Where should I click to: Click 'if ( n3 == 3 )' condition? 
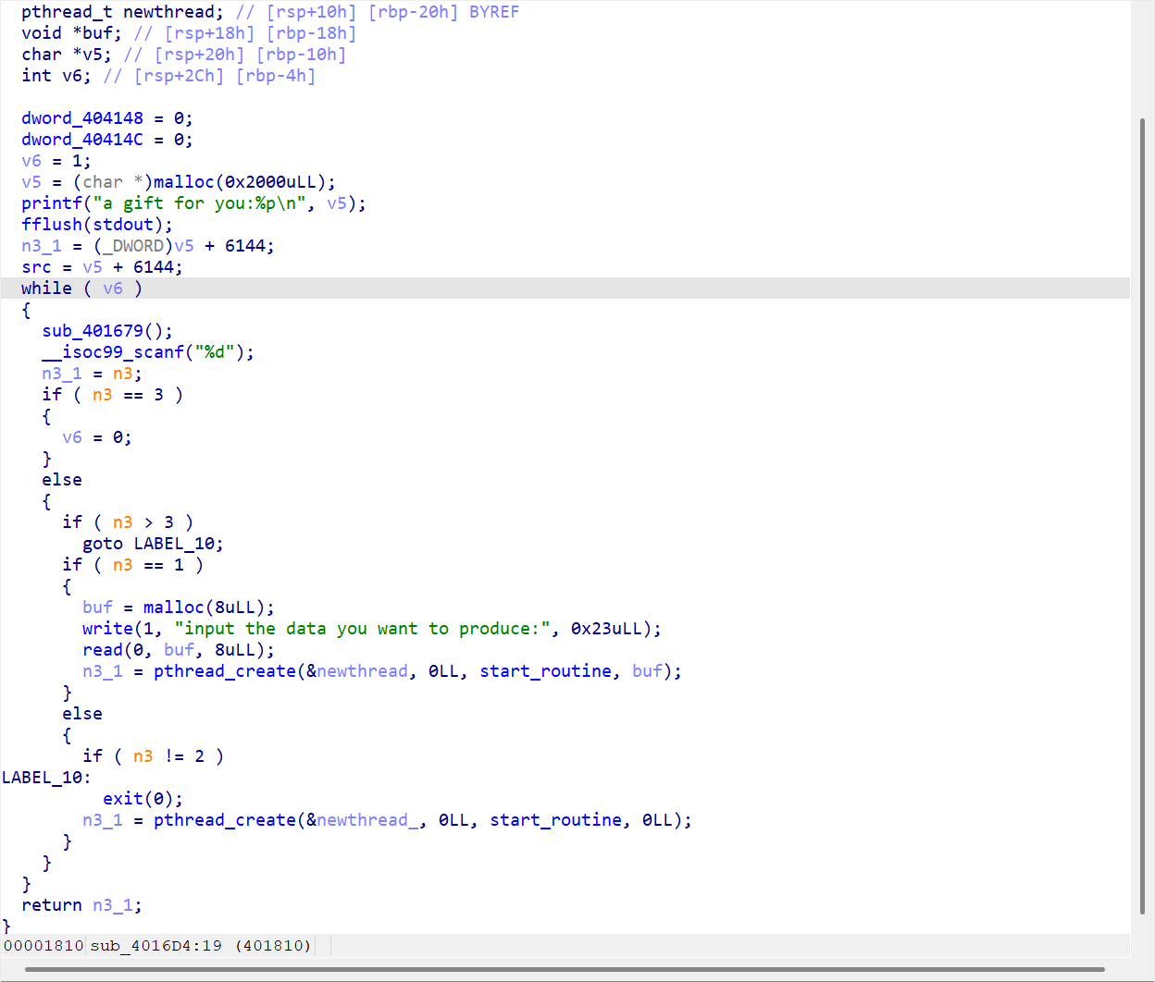113,395
